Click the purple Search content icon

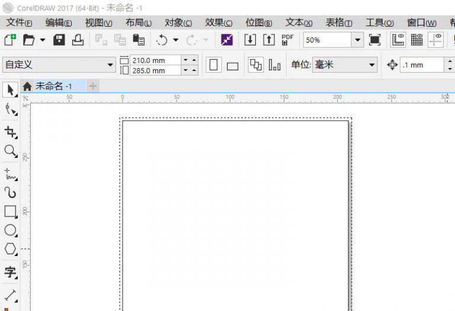227,40
